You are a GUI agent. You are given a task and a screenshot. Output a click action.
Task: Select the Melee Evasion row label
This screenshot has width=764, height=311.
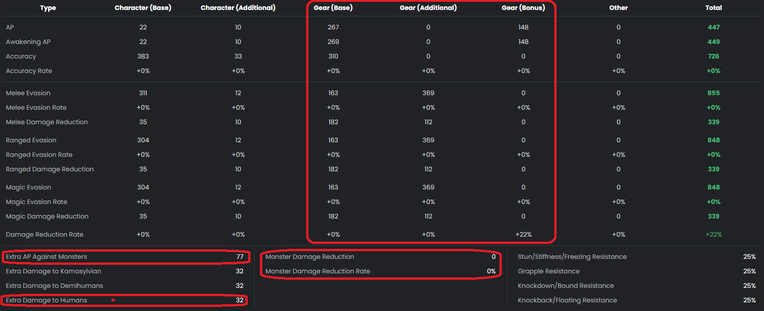click(x=28, y=93)
